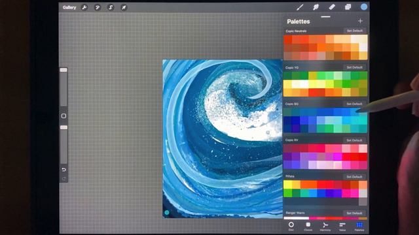419x235 pixels.
Task: Select the Eraser tool
Action: (332, 7)
